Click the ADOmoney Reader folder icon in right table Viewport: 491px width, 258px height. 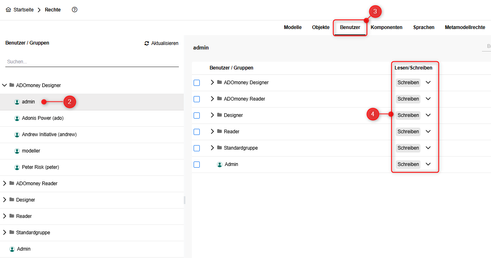[219, 99]
